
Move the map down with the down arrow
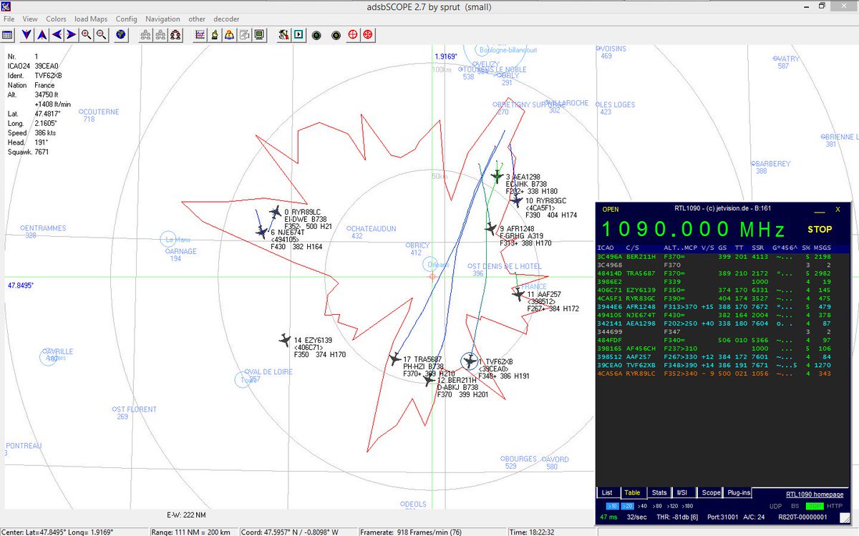26,34
